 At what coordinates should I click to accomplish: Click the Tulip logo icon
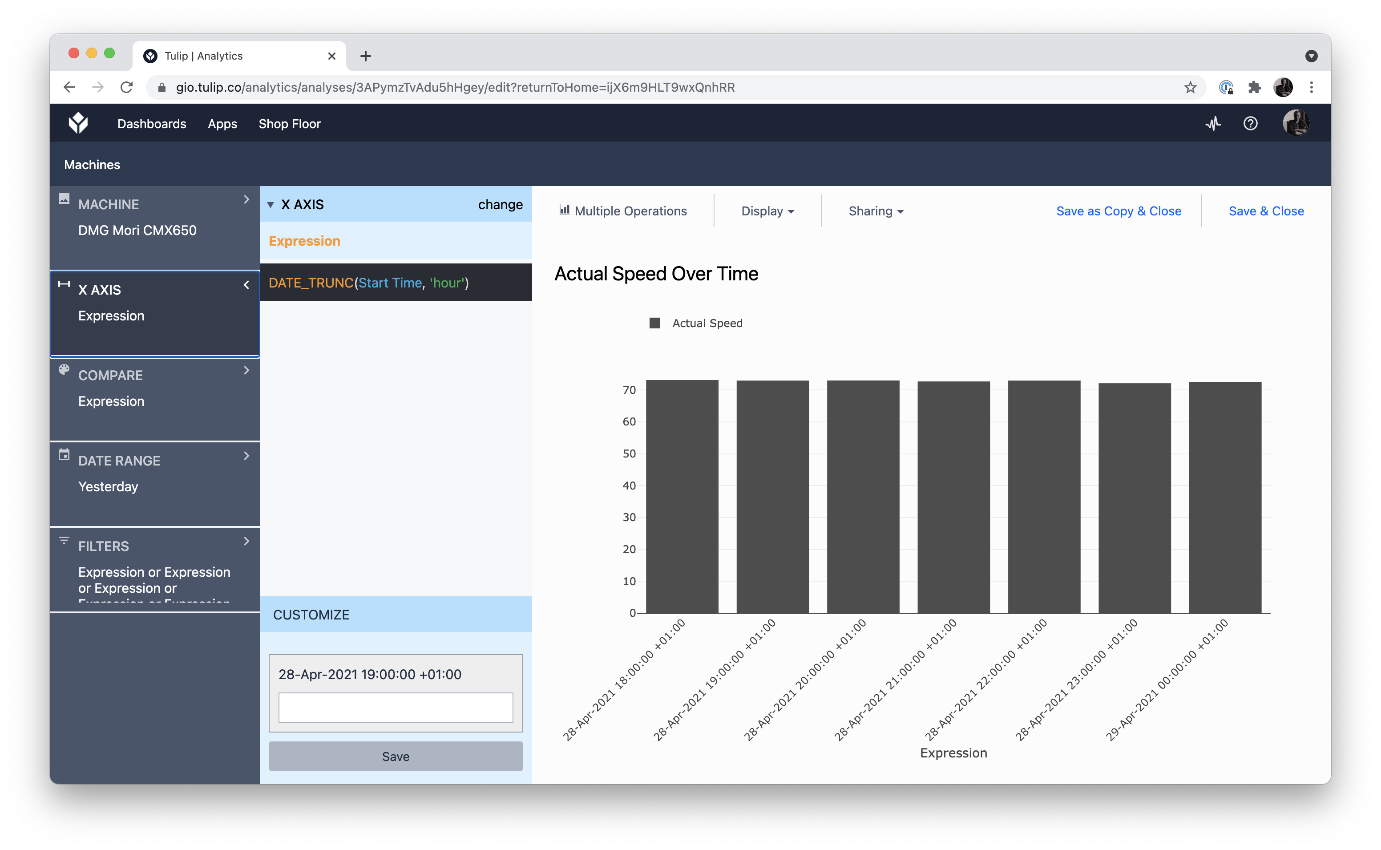click(x=78, y=123)
